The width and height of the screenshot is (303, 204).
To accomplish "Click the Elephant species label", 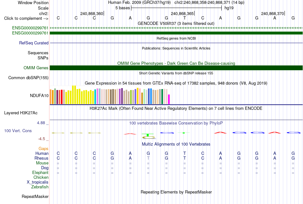I will coord(40,172).
